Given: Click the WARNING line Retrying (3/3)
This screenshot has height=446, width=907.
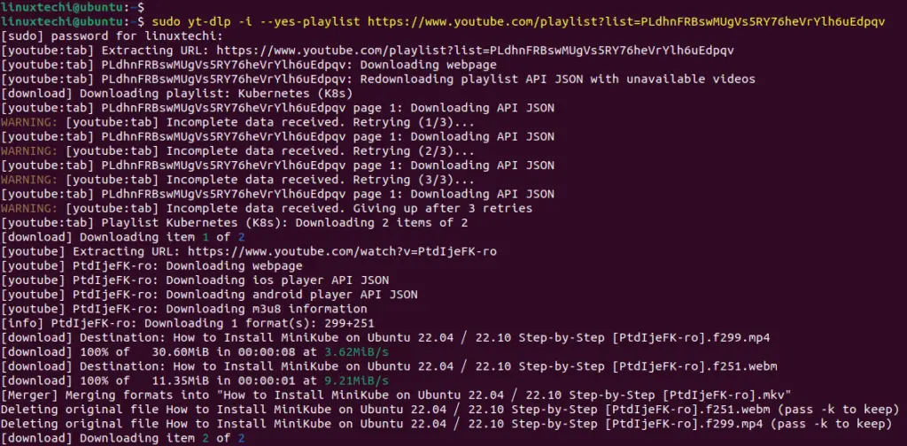Looking at the screenshot, I should (x=237, y=180).
